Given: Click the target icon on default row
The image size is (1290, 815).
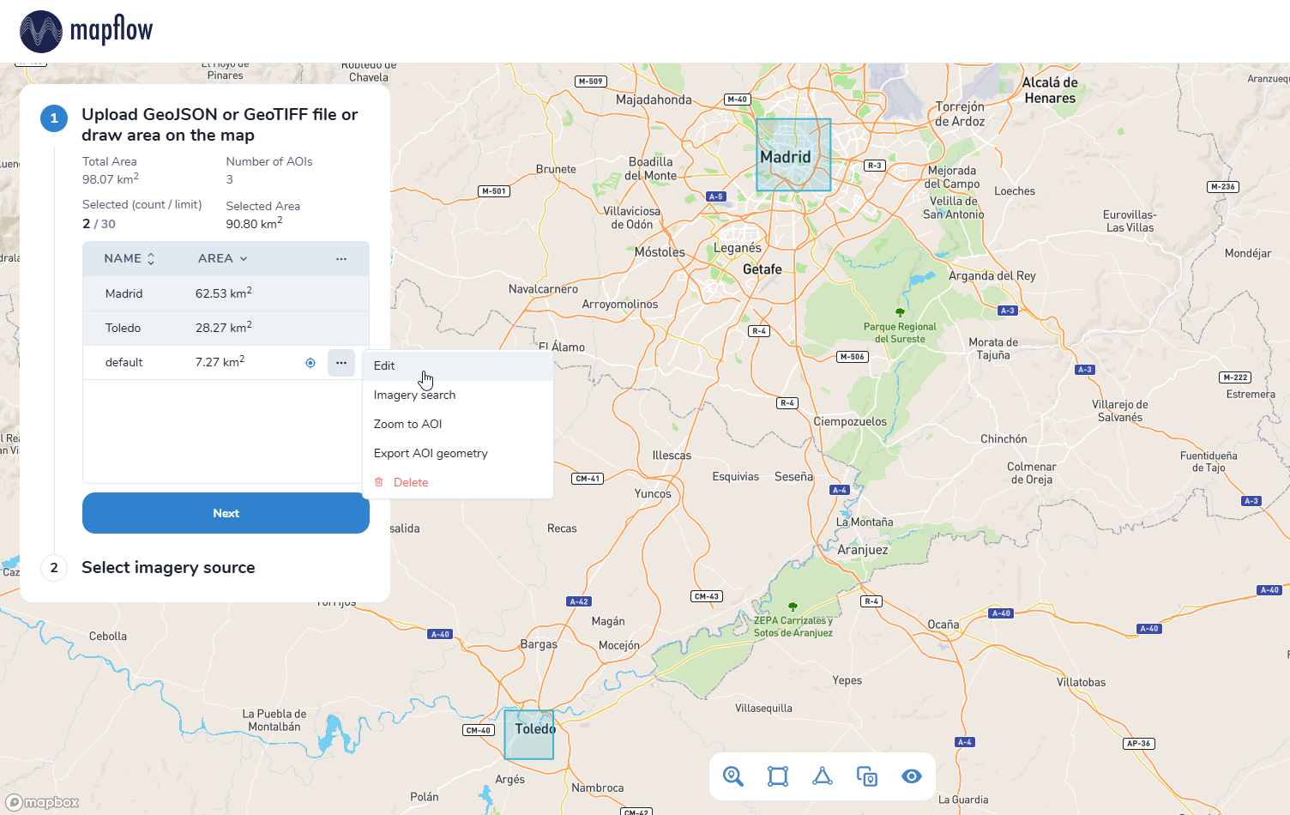Looking at the screenshot, I should click(x=310, y=363).
